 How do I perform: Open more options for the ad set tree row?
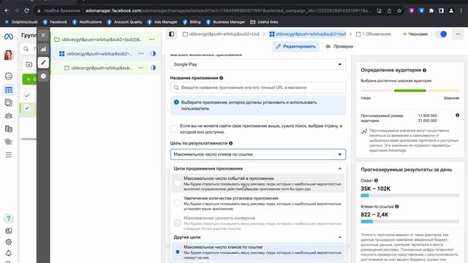141,53
